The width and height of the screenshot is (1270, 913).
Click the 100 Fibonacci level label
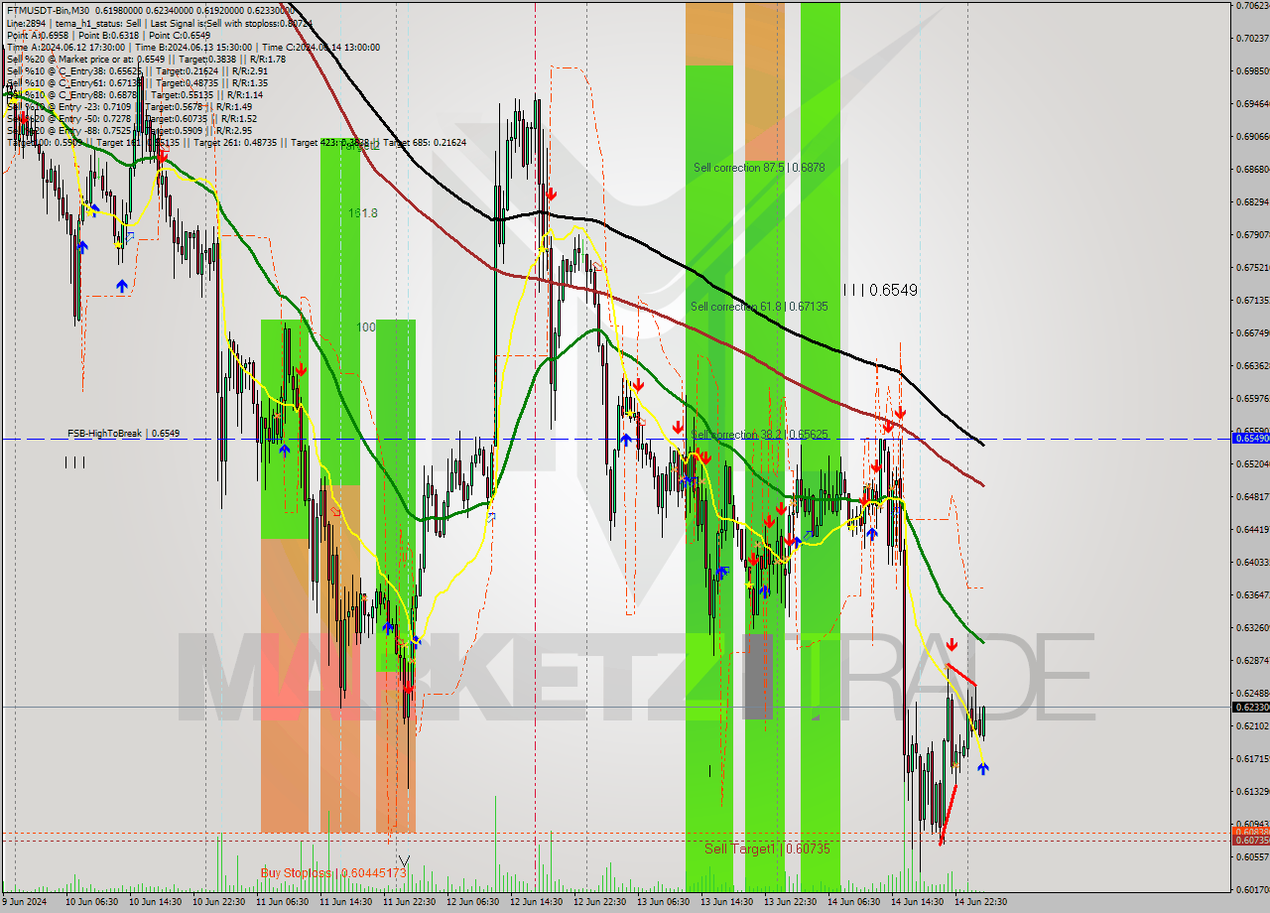coord(366,326)
